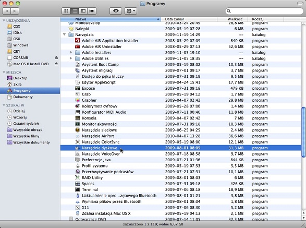Select the Konsola app icon

[78, 118]
